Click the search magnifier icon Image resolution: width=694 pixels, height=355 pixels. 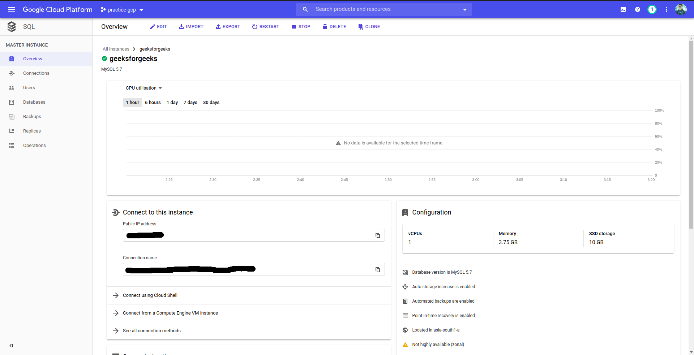(x=305, y=9)
